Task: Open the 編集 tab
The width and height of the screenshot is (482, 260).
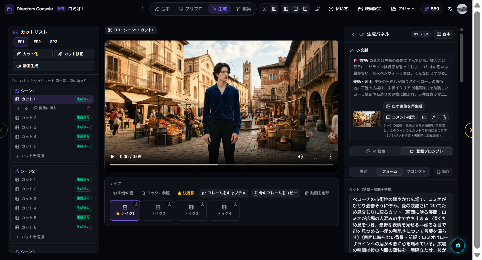Action: coord(244,9)
